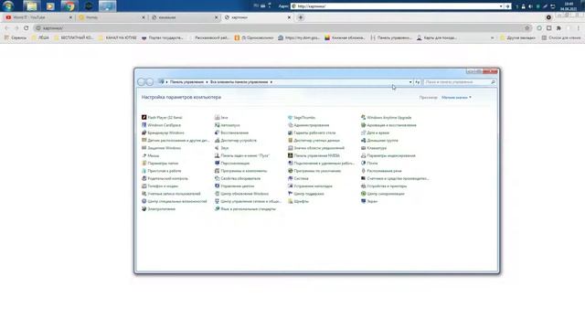Open Windows CardSpace item
This screenshot has height=329, width=585.
pyautogui.click(x=161, y=125)
